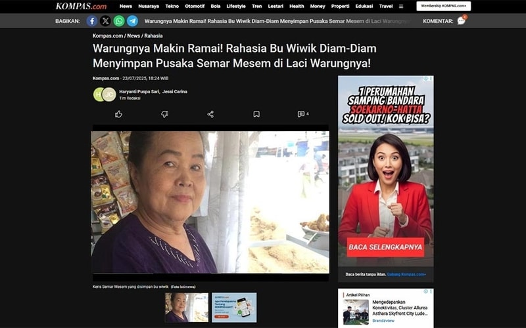Dislike the article with thumbs-down icon
Viewport: 526px width, 328px height.
click(x=164, y=114)
